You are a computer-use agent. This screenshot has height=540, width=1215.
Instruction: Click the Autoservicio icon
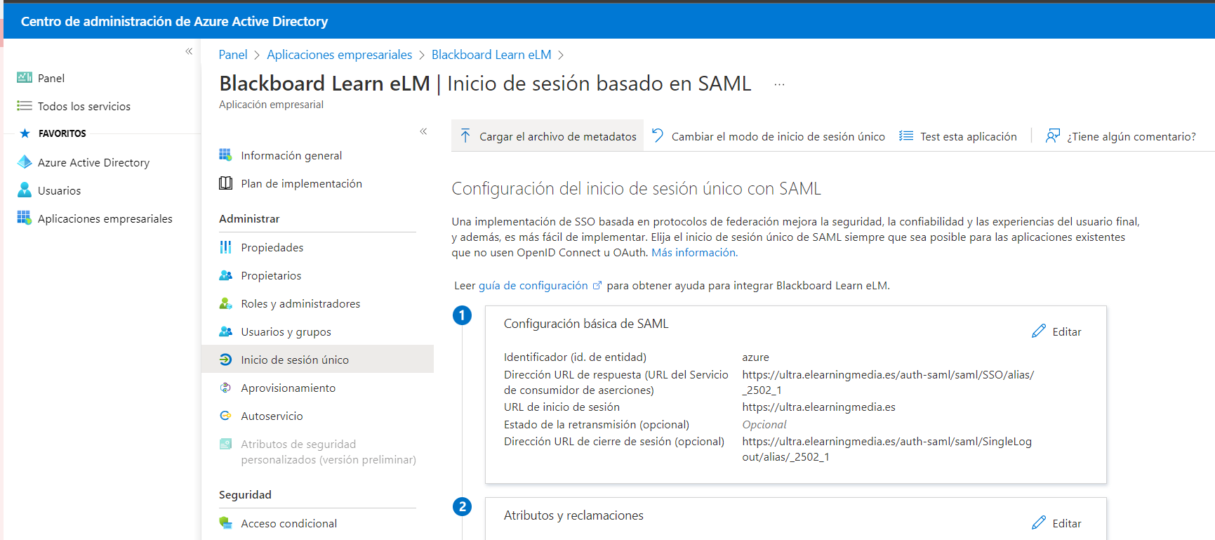click(225, 416)
